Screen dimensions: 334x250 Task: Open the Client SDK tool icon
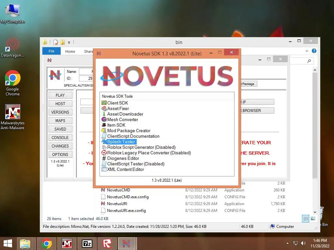104,103
